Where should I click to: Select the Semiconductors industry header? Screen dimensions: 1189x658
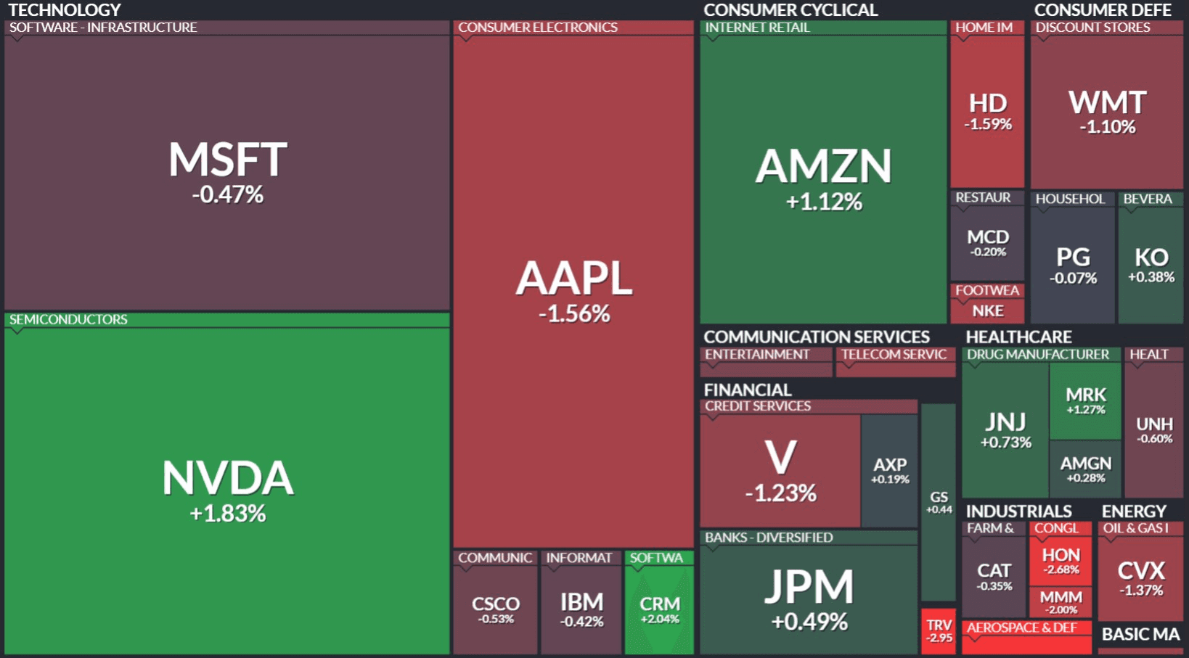coord(68,320)
